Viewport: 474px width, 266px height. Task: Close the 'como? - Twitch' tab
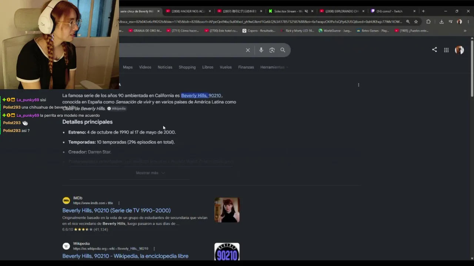[x=414, y=11]
